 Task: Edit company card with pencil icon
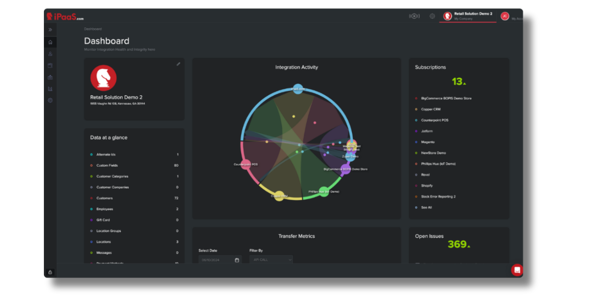[x=178, y=64]
